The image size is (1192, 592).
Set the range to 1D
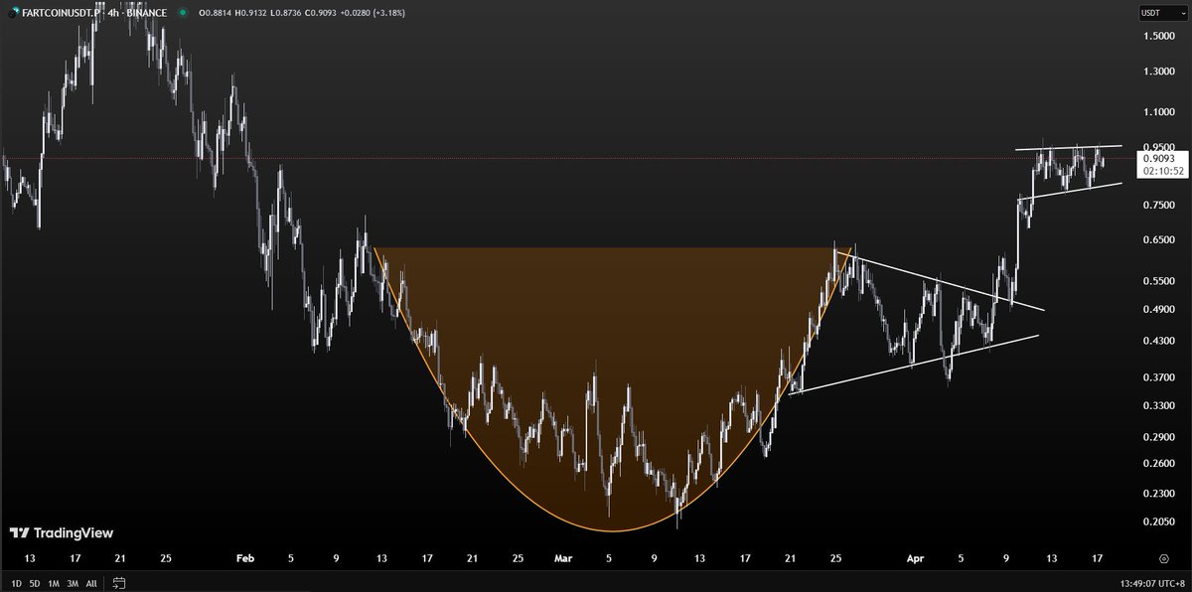coord(16,583)
